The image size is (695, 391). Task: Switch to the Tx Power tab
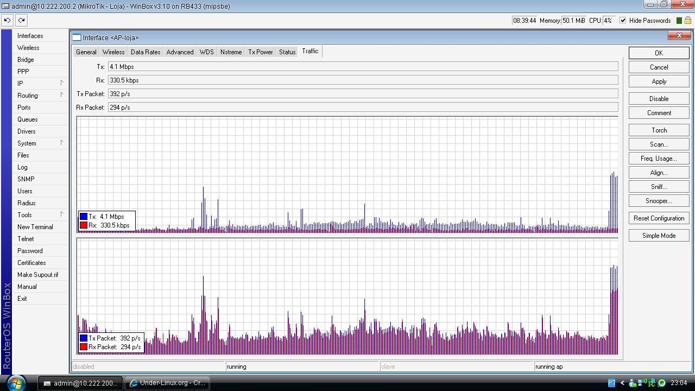[261, 52]
